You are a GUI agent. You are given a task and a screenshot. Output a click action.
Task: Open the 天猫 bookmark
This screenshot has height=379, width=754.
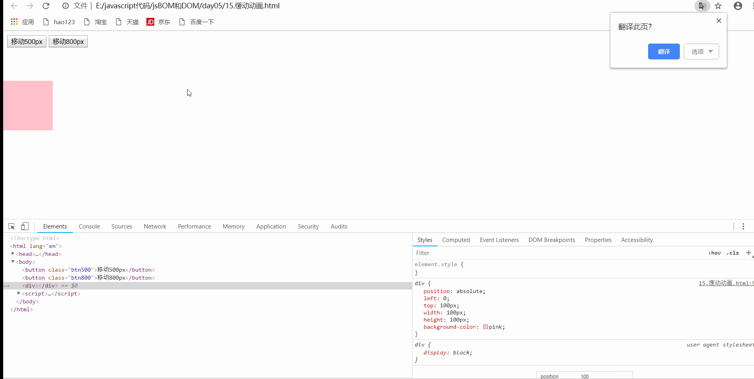pyautogui.click(x=127, y=22)
